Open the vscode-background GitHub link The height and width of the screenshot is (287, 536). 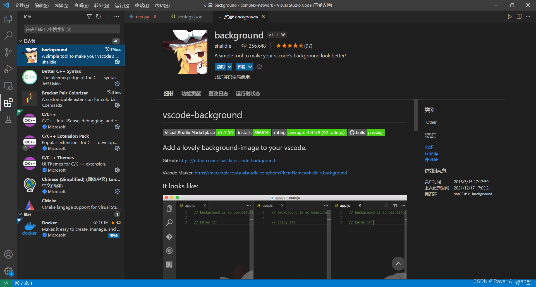[x=227, y=160]
